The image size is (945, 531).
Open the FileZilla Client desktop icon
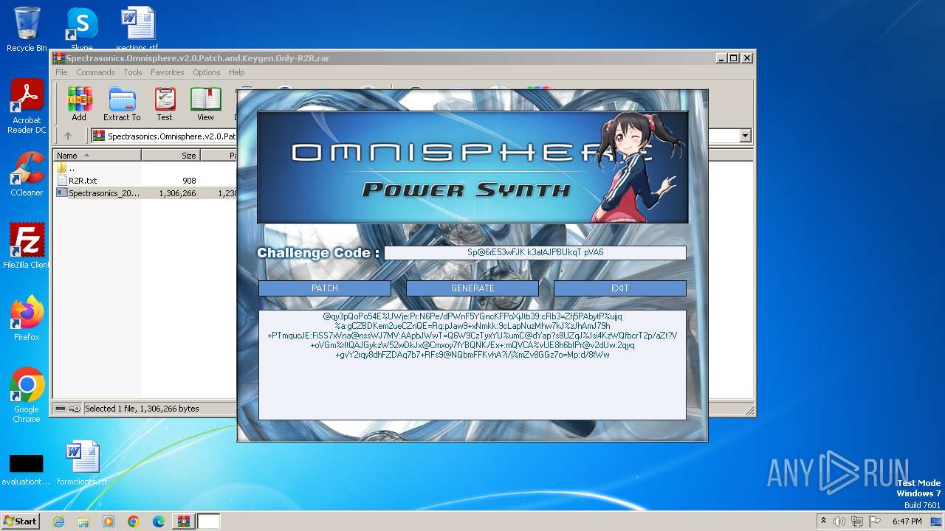click(x=27, y=246)
